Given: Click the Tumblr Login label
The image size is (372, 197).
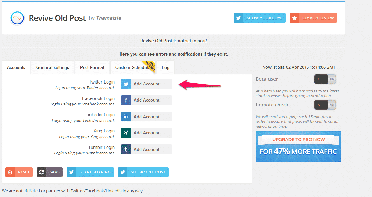Looking at the screenshot, I should click(x=101, y=147).
